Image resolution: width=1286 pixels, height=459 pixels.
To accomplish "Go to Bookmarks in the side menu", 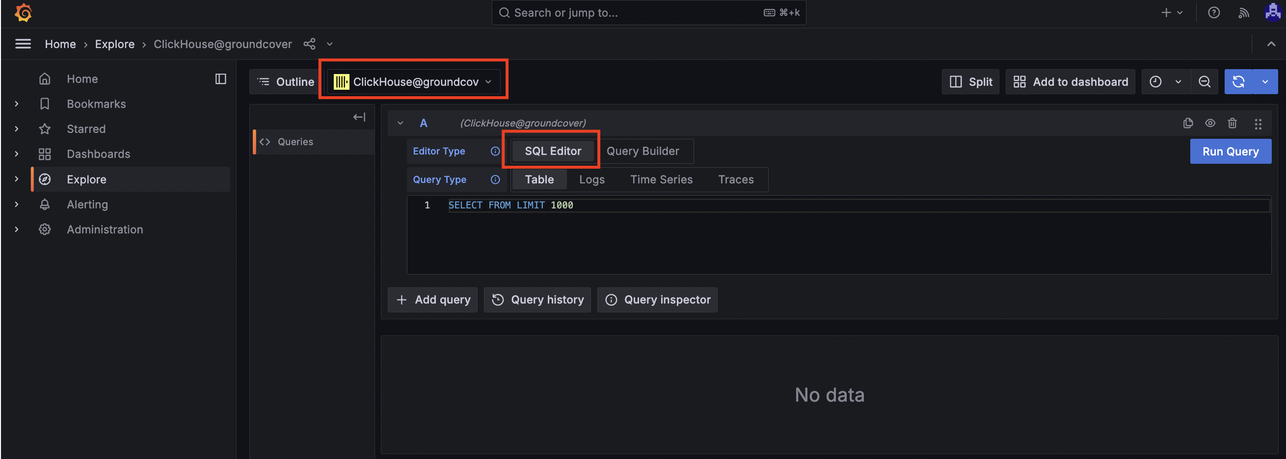I will (x=96, y=104).
